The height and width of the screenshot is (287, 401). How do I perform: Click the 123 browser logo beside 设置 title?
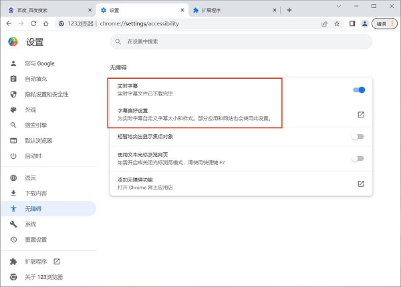click(13, 41)
